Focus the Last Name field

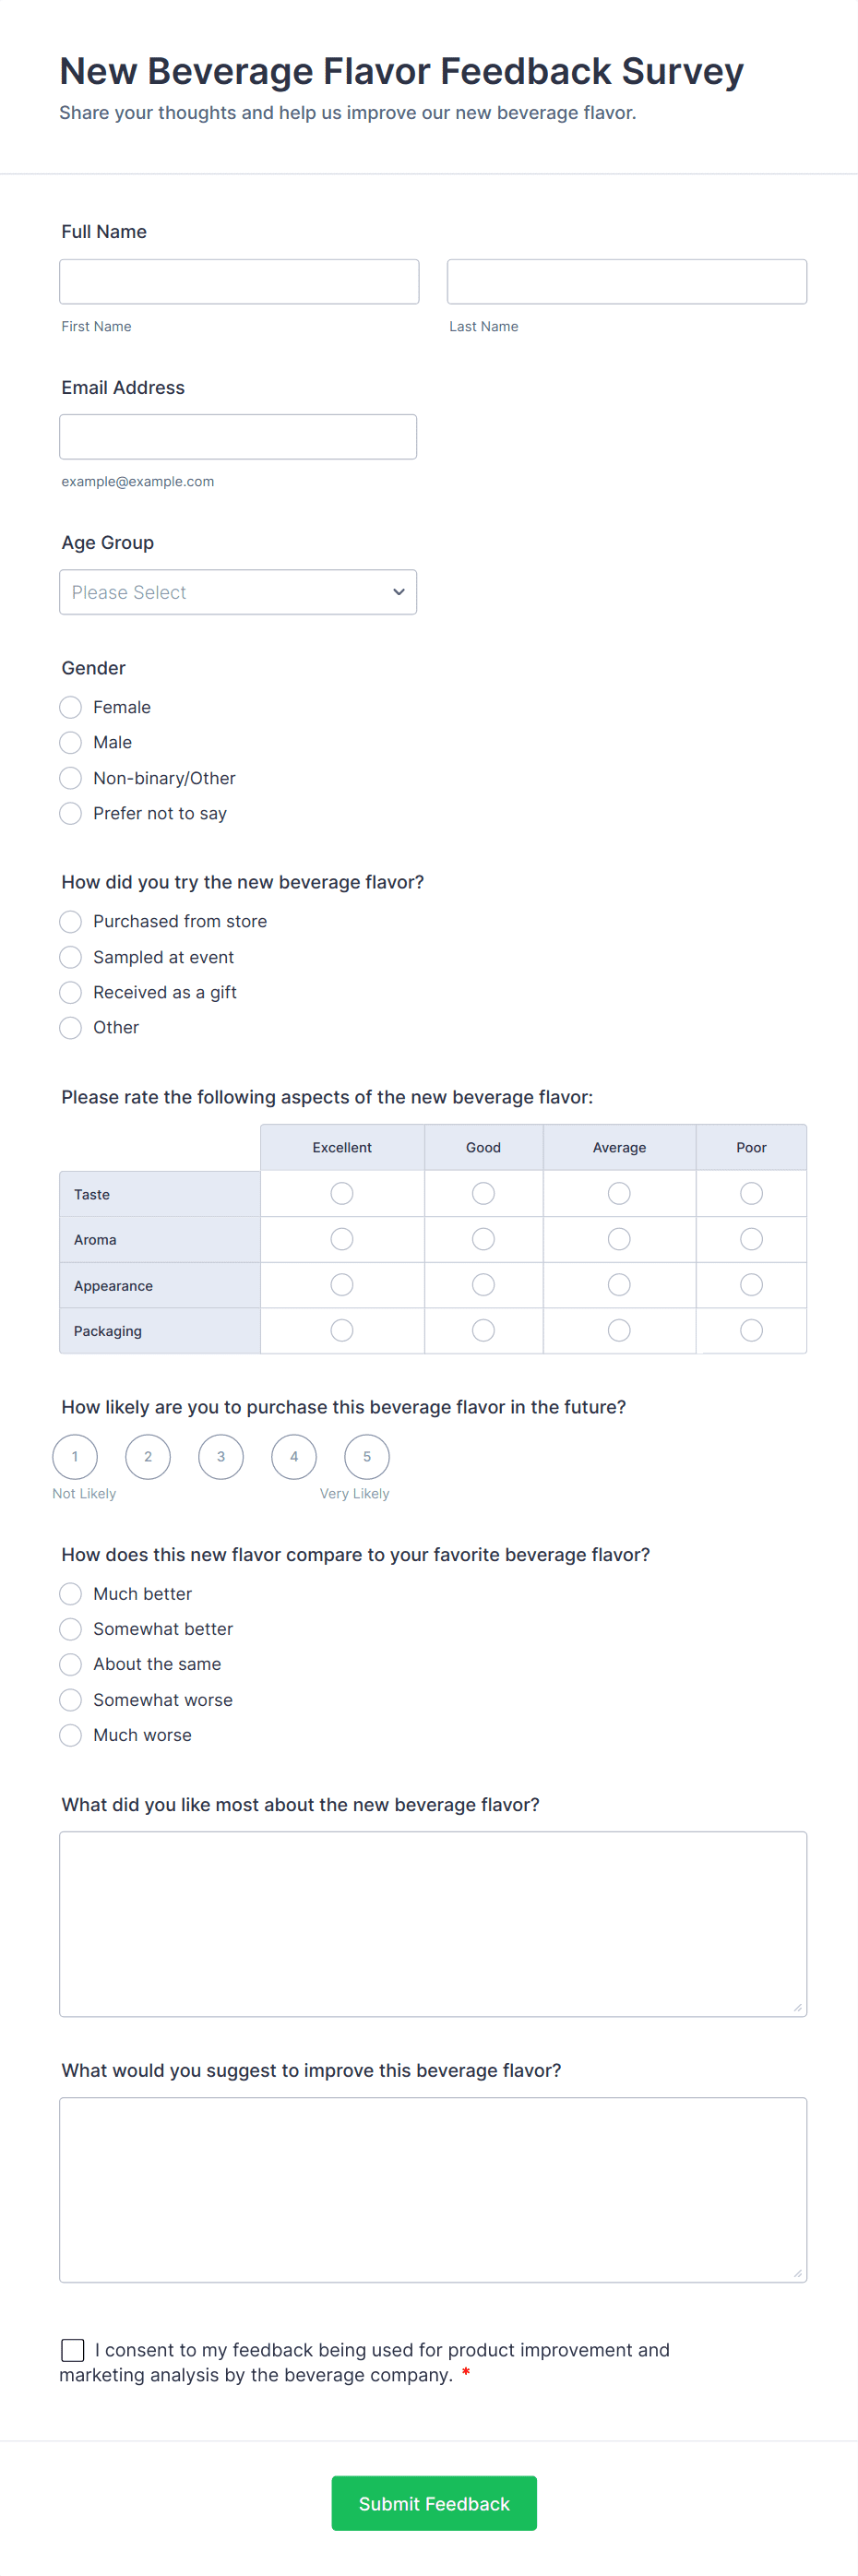(626, 281)
